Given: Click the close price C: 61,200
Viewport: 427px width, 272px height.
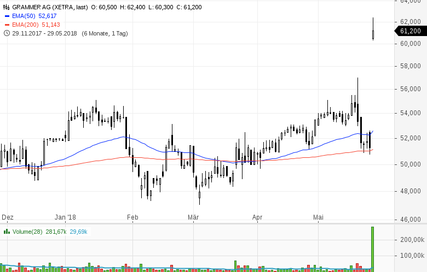Looking at the screenshot, I should tap(189, 7).
